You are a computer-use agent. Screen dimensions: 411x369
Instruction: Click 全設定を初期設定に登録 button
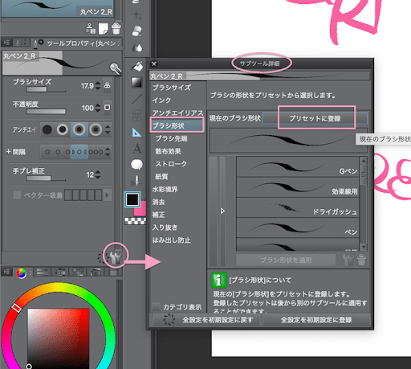[x=316, y=320]
